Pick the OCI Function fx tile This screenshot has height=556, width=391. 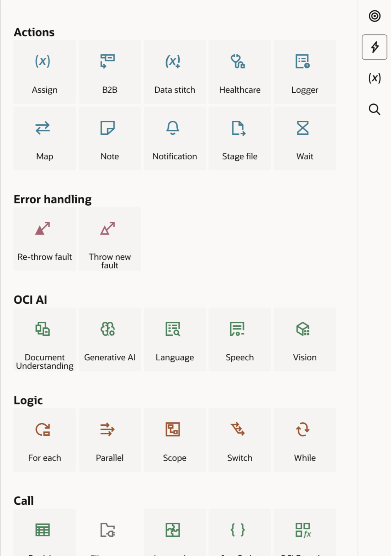tap(305, 532)
